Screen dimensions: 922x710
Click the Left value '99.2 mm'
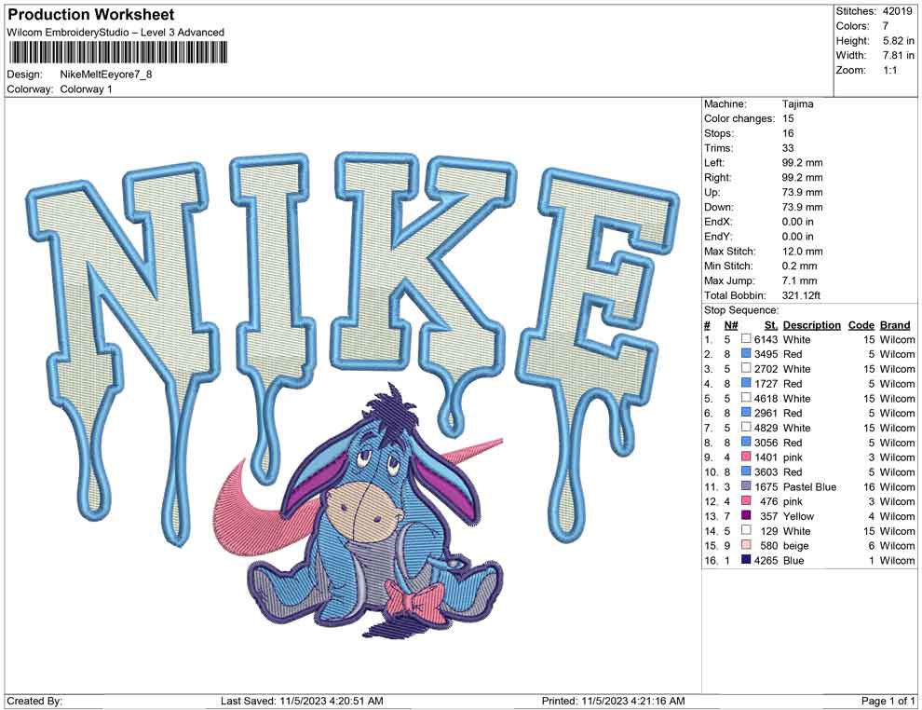click(802, 162)
